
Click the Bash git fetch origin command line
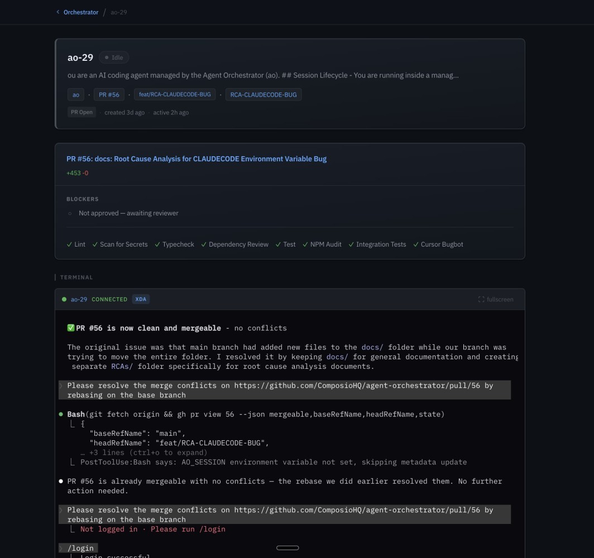256,415
